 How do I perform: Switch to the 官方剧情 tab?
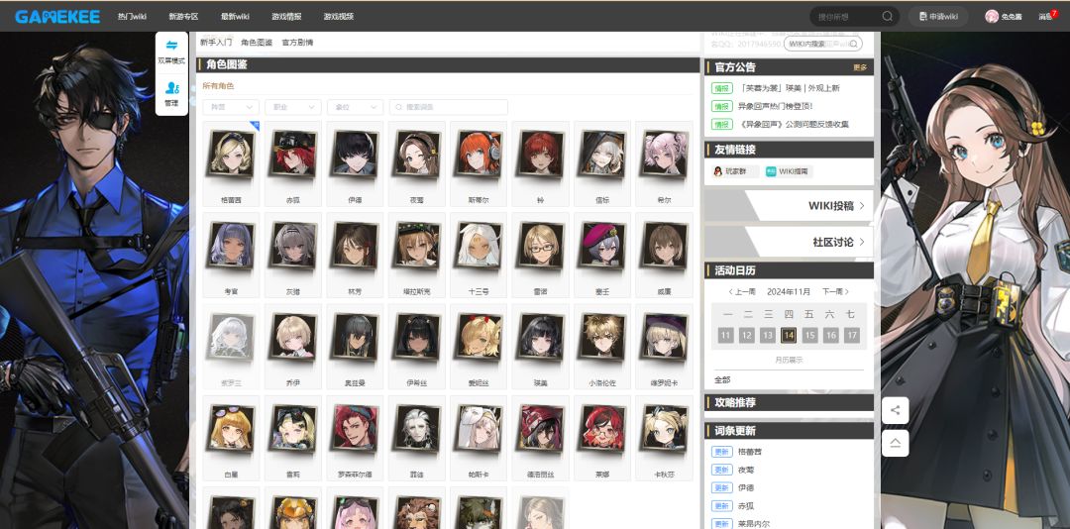click(x=297, y=43)
